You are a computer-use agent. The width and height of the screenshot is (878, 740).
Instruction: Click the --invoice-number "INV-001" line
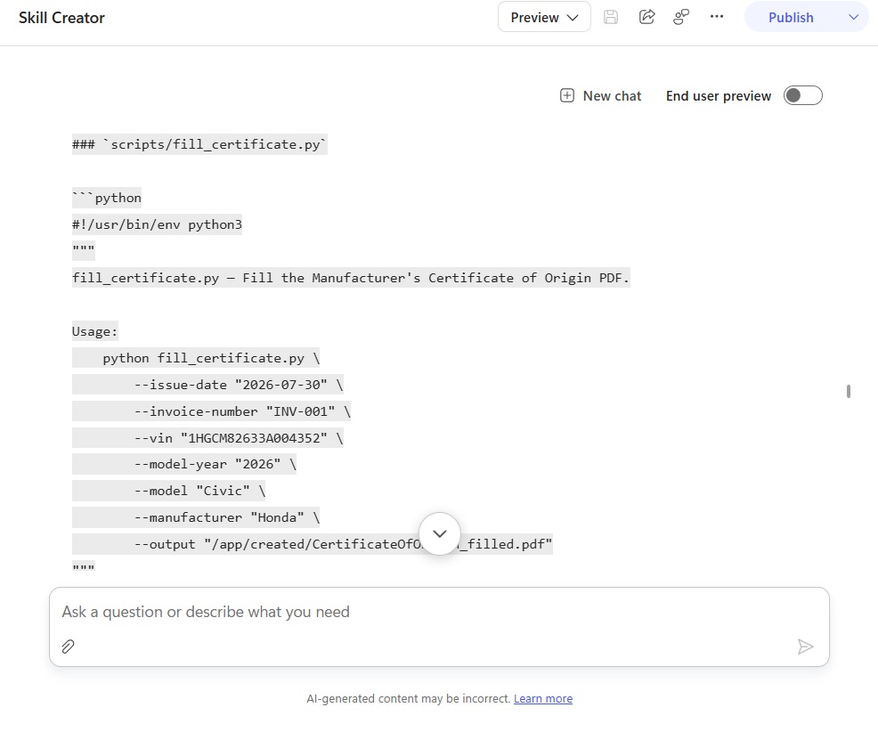[x=212, y=411]
